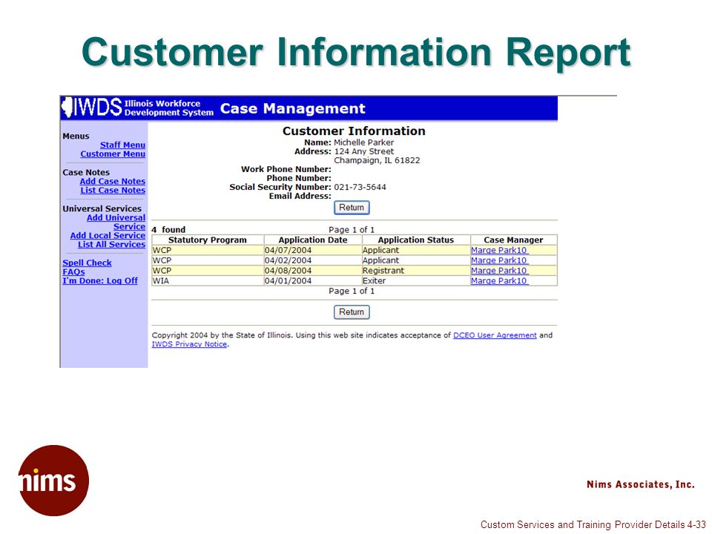Screen dimensions: 712x534
Task: Open the Staff Menu link
Action: 122,145
